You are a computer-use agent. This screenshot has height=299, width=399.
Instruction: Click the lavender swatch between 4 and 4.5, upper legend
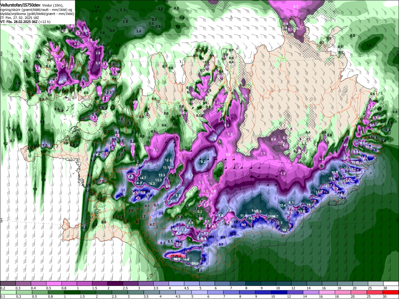(176, 284)
